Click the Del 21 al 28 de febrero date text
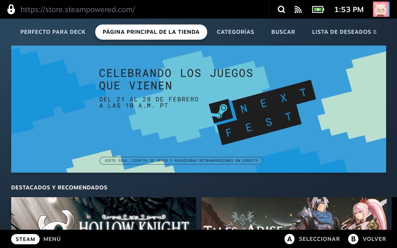Viewport: 397px width, 248px height. (x=149, y=103)
